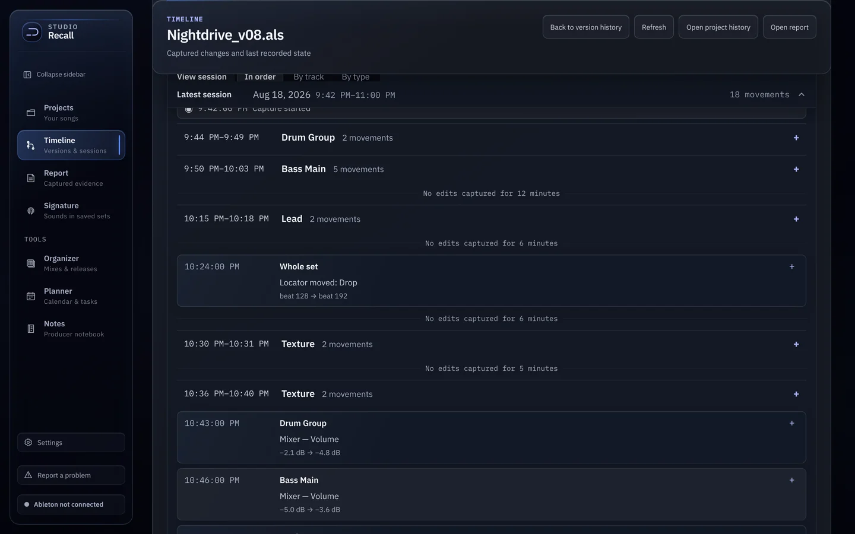Click the Refresh button
Image resolution: width=855 pixels, height=534 pixels.
click(x=654, y=27)
